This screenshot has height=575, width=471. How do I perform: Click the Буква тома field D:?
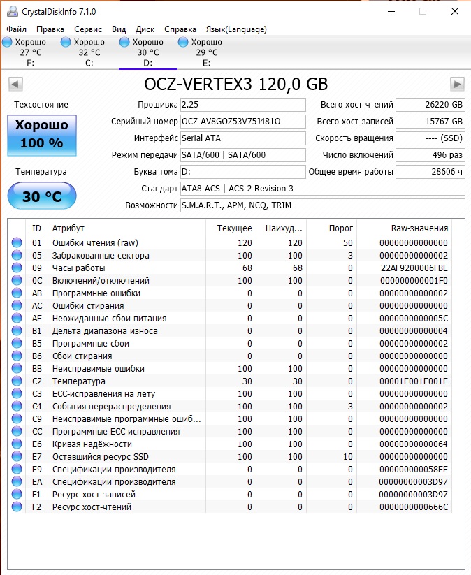(x=242, y=172)
